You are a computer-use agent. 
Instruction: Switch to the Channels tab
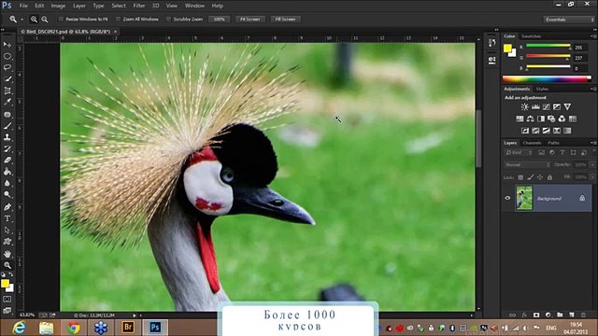point(532,143)
